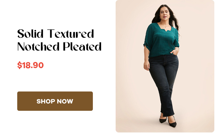
Task: Click the word "Solid" in the title
Action: [x=30, y=34]
